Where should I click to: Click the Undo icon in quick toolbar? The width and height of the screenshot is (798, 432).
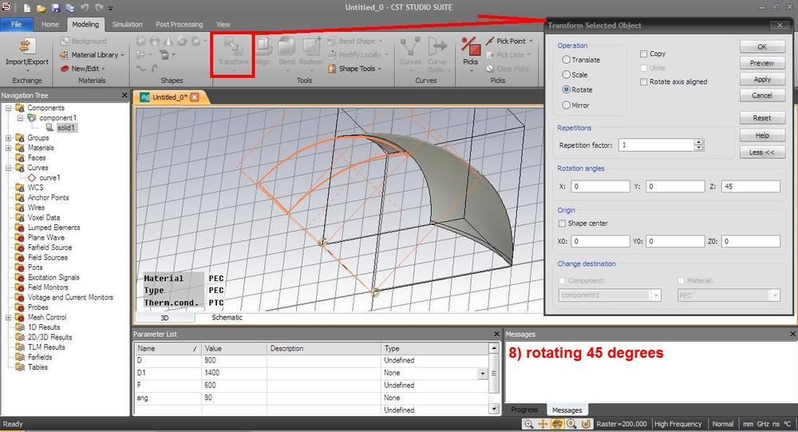click(x=85, y=8)
